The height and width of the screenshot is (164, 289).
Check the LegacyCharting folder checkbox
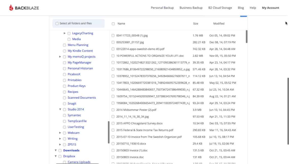tap(69, 33)
